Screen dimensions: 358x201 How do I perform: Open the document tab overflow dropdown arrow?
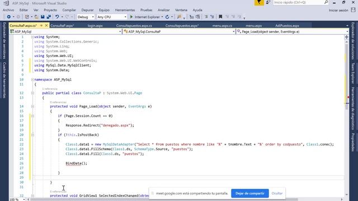click(x=347, y=26)
